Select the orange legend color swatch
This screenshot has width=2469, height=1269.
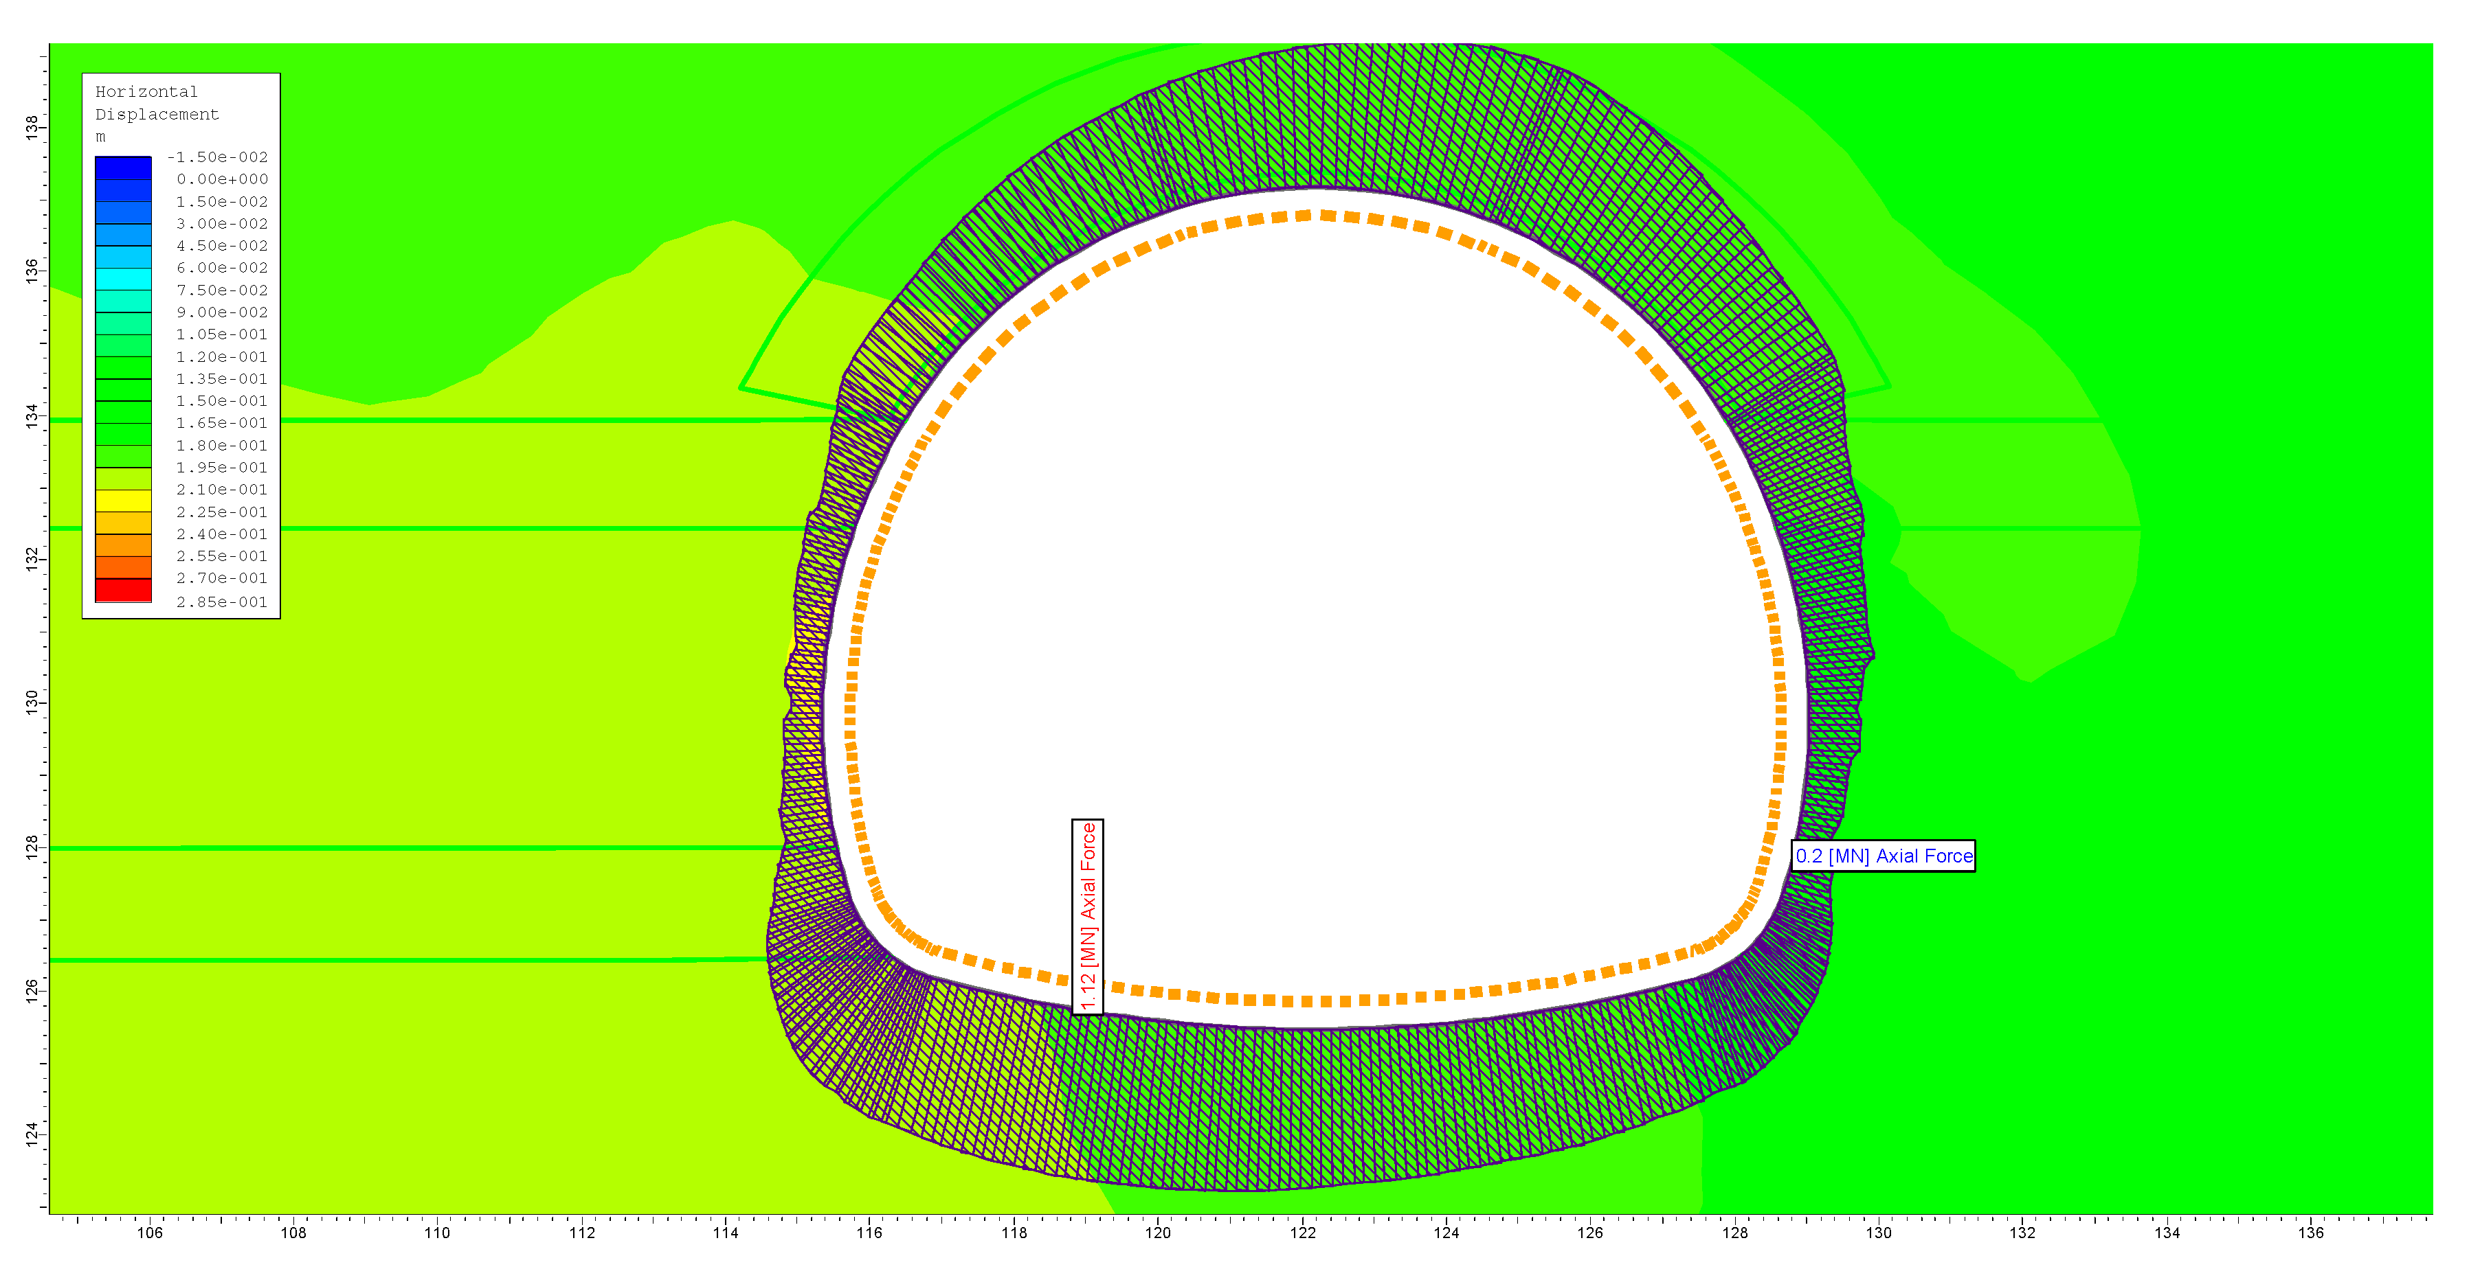tap(123, 545)
